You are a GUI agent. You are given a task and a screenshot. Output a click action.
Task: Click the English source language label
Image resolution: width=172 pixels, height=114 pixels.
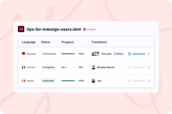[91, 29]
